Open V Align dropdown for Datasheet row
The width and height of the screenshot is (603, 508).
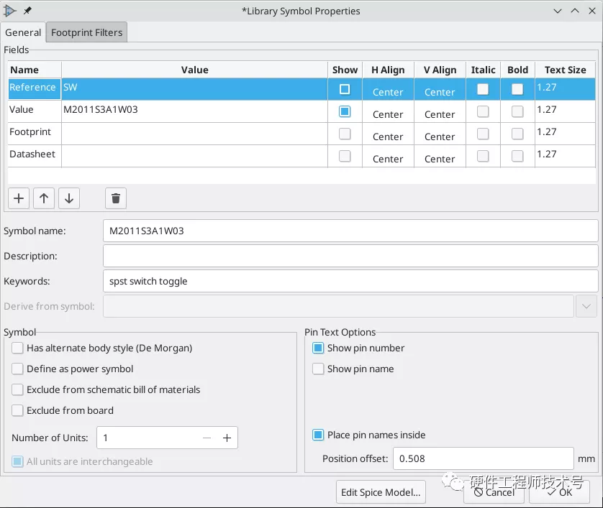click(440, 156)
